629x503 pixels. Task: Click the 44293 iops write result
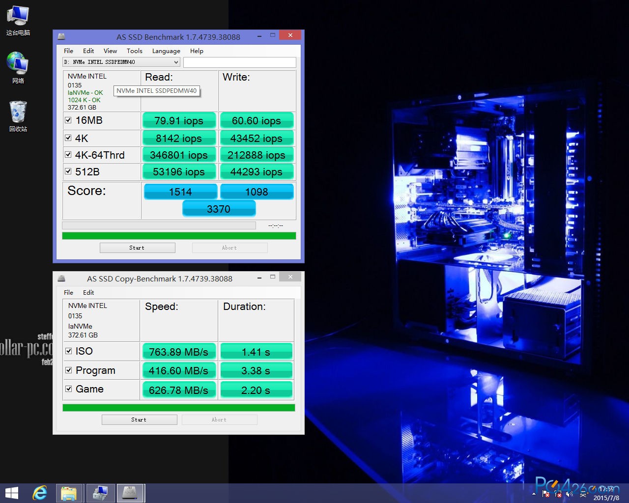click(257, 172)
